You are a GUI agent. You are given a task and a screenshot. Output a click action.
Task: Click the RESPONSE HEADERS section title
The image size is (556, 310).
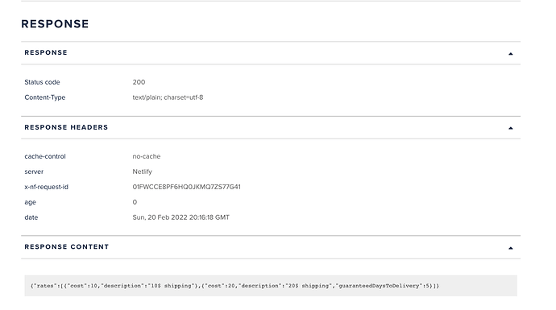[x=66, y=127]
